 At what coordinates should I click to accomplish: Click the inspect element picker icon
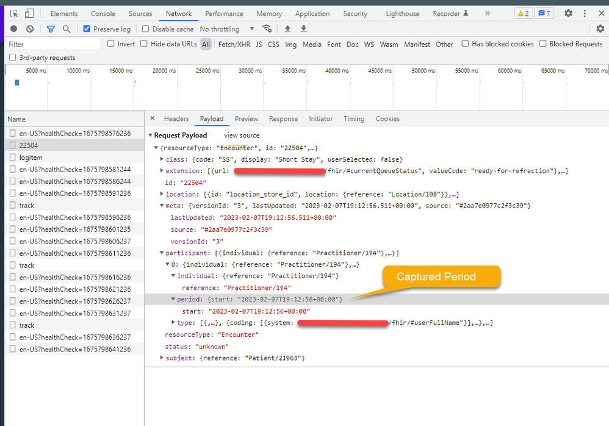[x=14, y=13]
